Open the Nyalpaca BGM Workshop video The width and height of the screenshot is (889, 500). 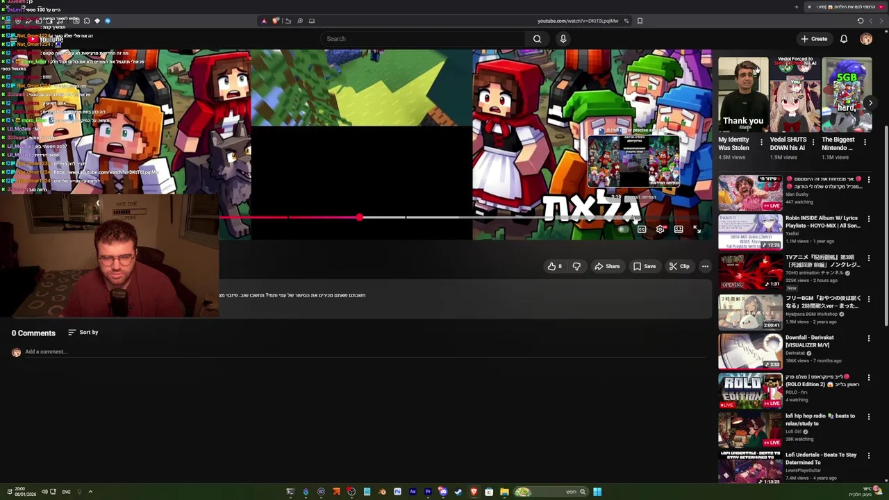[x=750, y=312]
